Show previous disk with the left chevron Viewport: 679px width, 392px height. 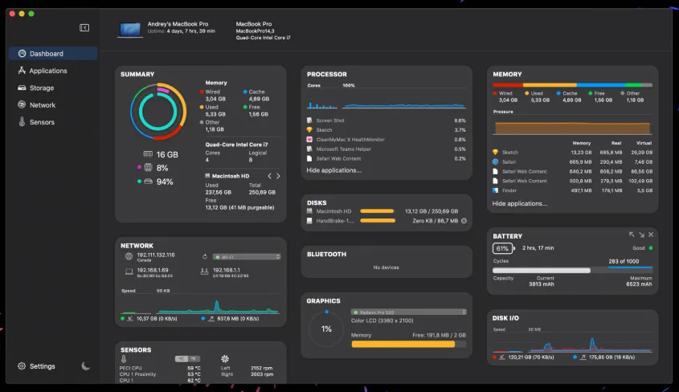[270, 176]
